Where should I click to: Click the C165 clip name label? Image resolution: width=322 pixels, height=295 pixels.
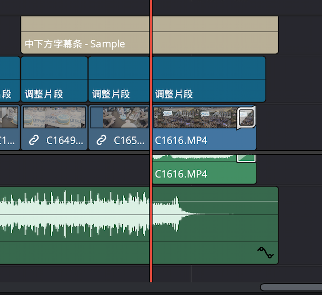tap(129, 140)
